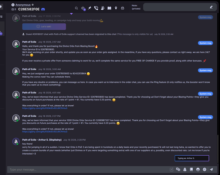The width and height of the screenshot is (220, 175).
Task: Click the Typing as: Arthur S. box
Action: pos(192,158)
